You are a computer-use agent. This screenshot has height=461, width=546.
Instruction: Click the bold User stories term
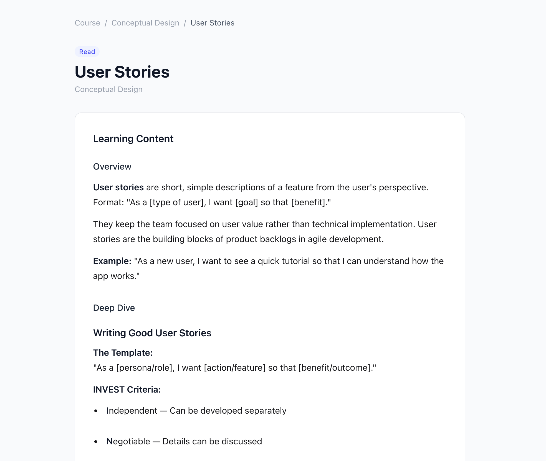click(118, 188)
